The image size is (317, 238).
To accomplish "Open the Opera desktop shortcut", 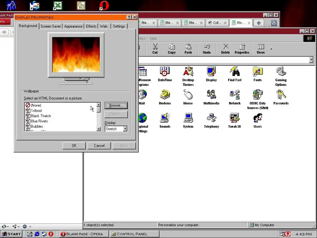I will (x=104, y=6).
